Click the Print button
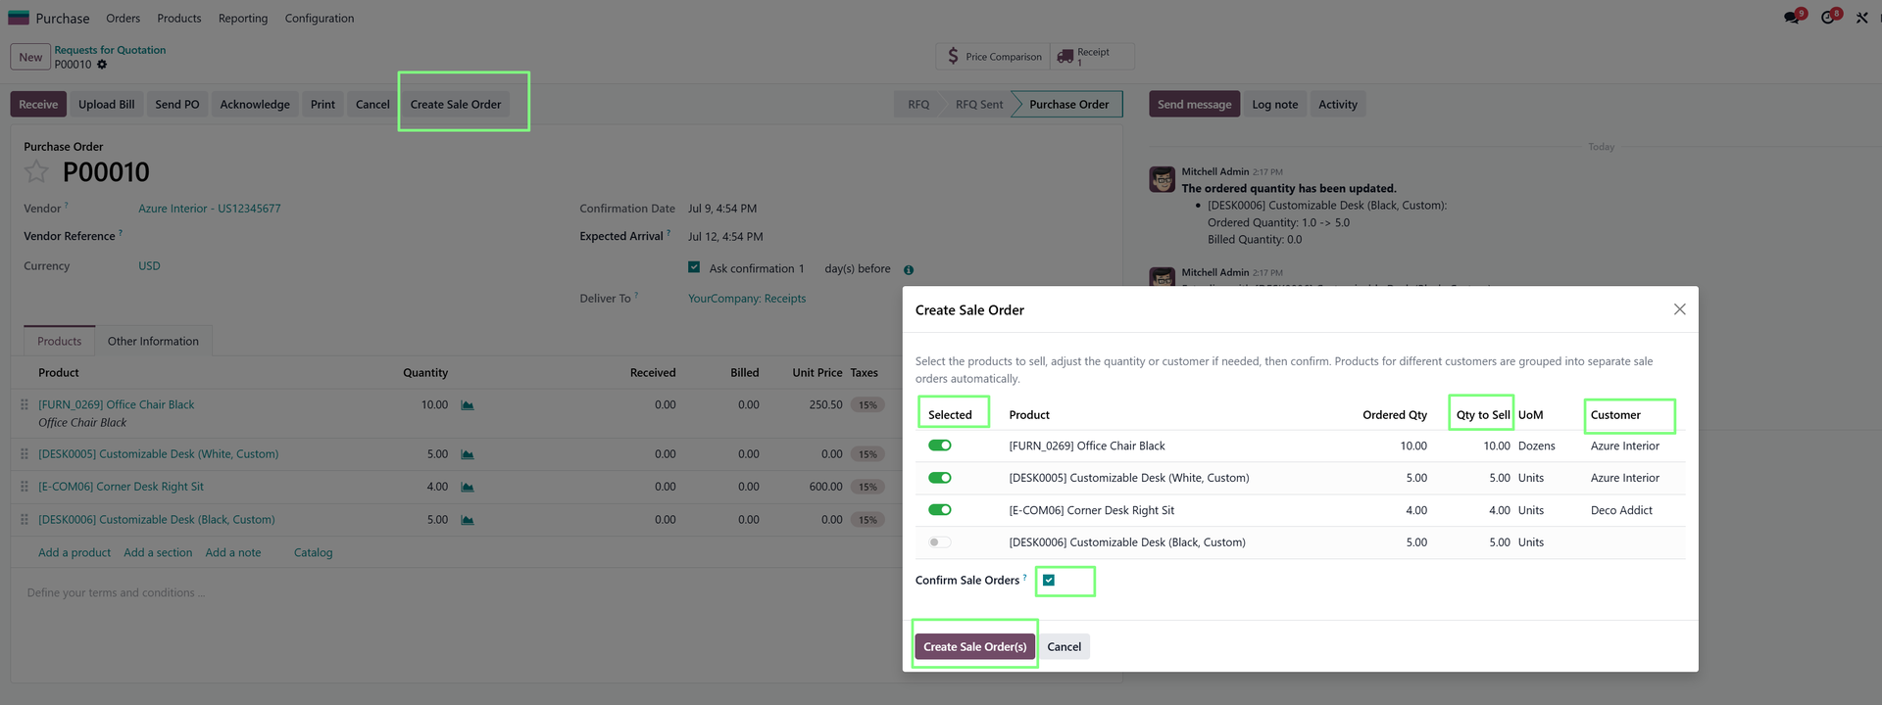The width and height of the screenshot is (1882, 705). point(322,105)
